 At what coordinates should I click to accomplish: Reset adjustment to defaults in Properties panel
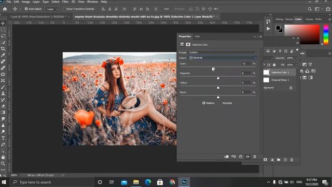tap(241, 157)
